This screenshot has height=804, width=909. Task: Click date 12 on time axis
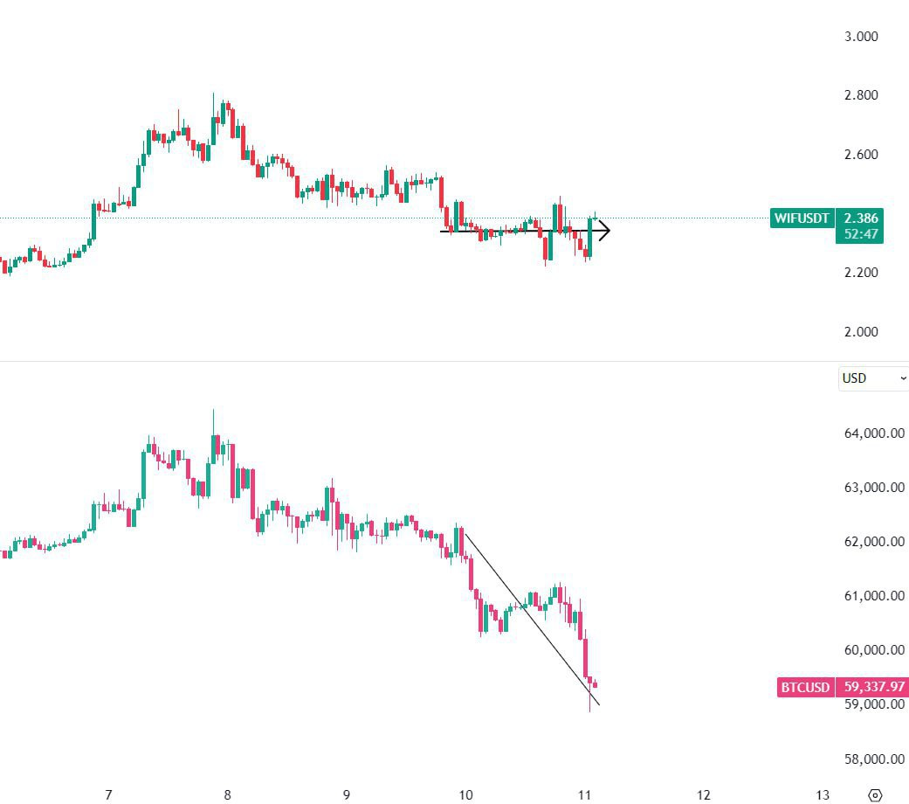coord(704,795)
